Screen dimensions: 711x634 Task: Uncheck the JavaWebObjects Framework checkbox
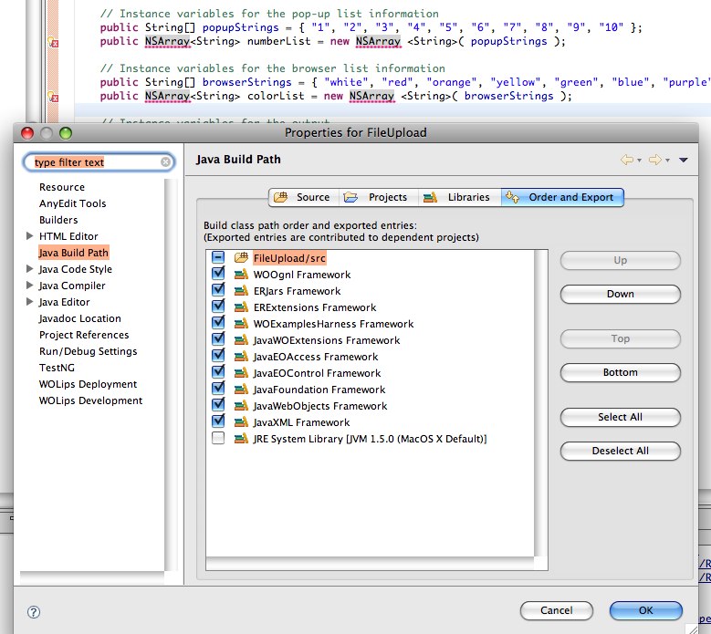(x=218, y=404)
